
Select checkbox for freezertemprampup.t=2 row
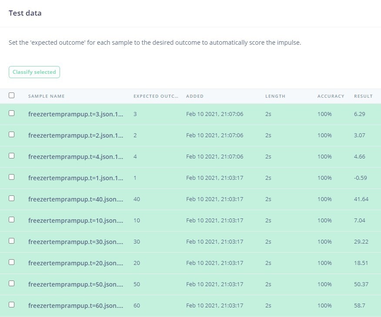11,135
